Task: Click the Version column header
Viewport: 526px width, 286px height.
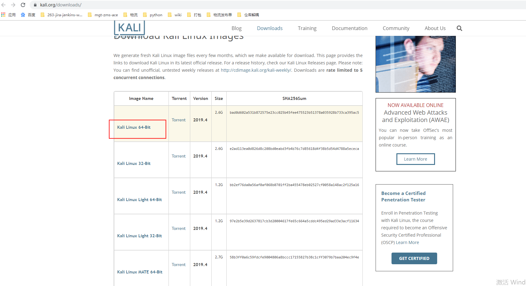Action: click(x=201, y=98)
